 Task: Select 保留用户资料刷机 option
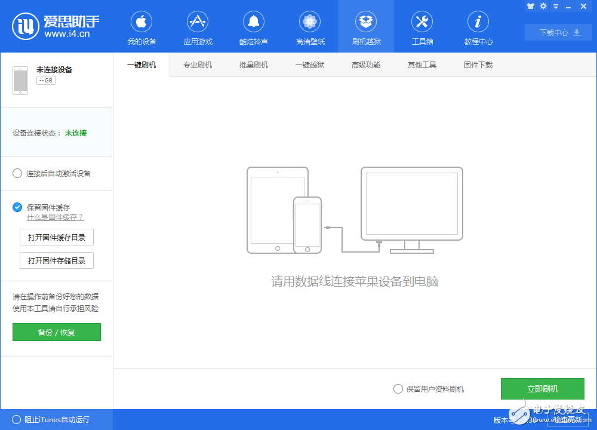398,388
